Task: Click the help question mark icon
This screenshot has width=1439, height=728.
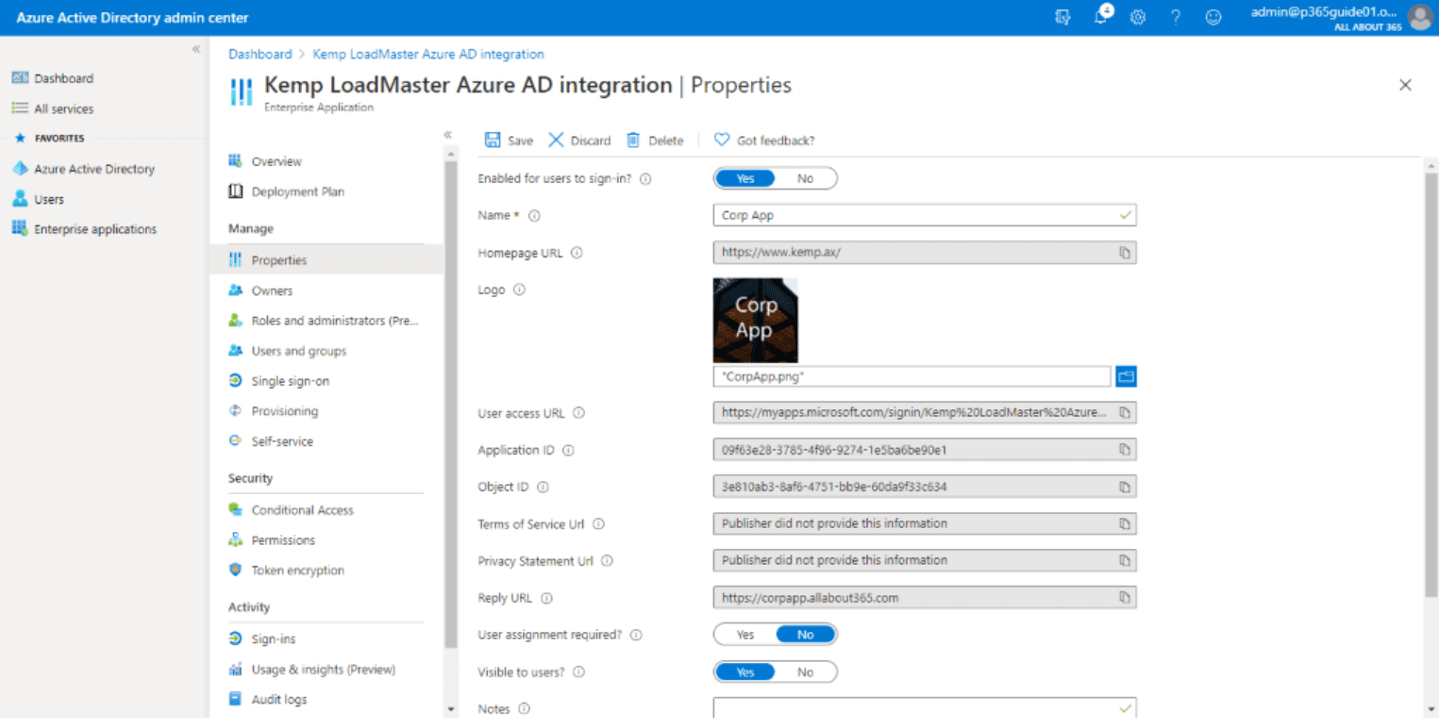Action: pyautogui.click(x=1176, y=17)
